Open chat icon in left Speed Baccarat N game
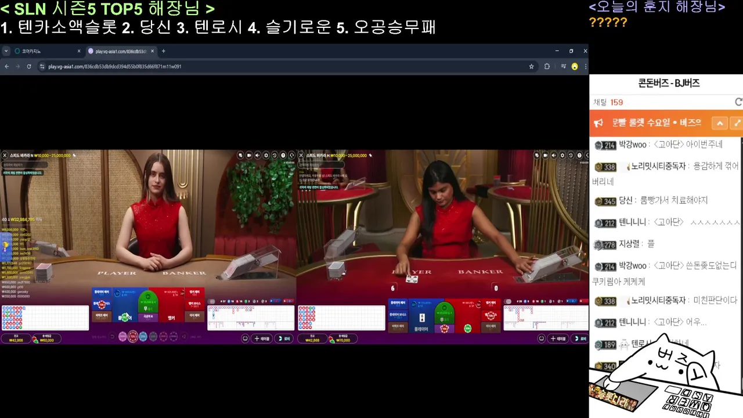Screen dimensions: 743x418 [x=240, y=155]
